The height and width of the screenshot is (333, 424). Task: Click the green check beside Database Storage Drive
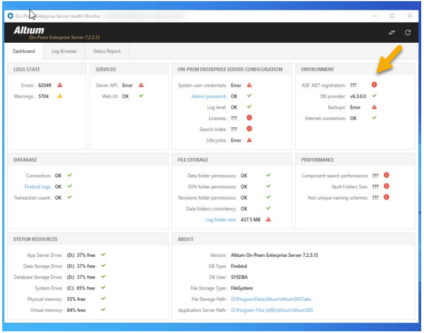[103, 276]
